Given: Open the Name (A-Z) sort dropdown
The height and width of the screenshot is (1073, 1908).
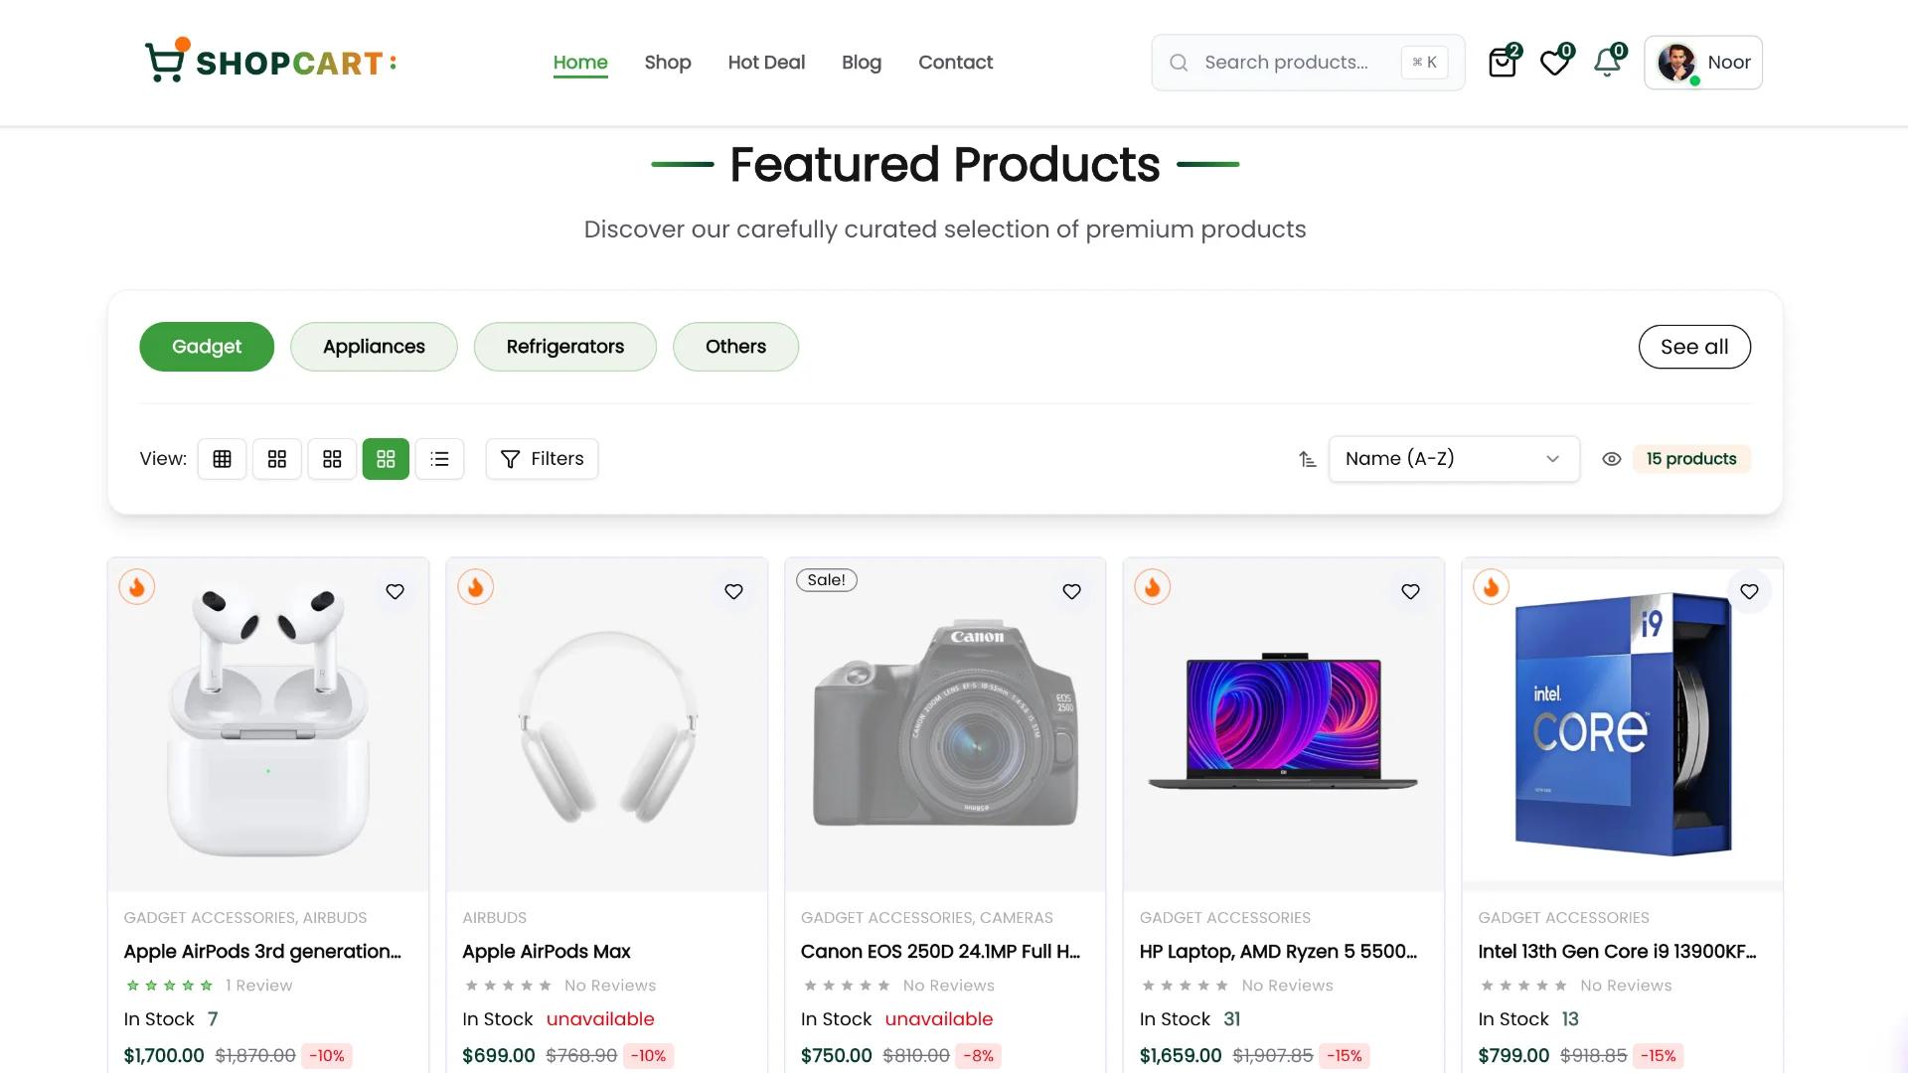Looking at the screenshot, I should pyautogui.click(x=1454, y=459).
